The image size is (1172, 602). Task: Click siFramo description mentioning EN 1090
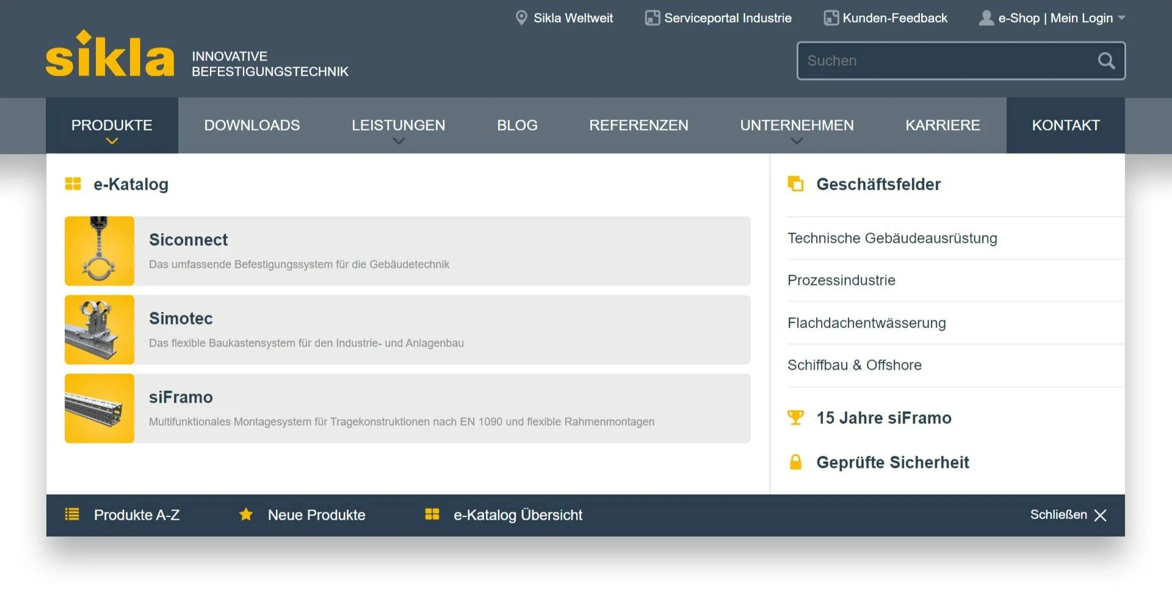[x=402, y=421]
